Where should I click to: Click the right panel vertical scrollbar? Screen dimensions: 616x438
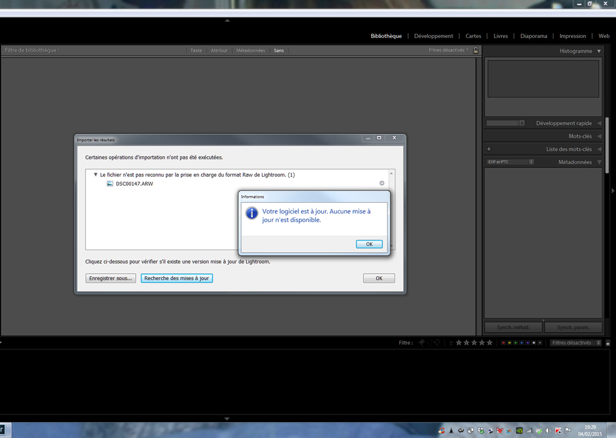tap(607, 146)
